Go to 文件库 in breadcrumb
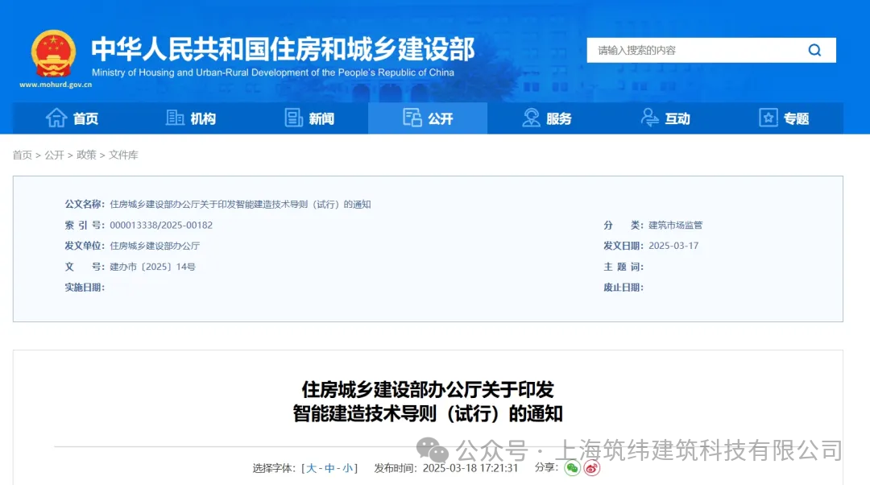This screenshot has height=485, width=870. click(123, 155)
